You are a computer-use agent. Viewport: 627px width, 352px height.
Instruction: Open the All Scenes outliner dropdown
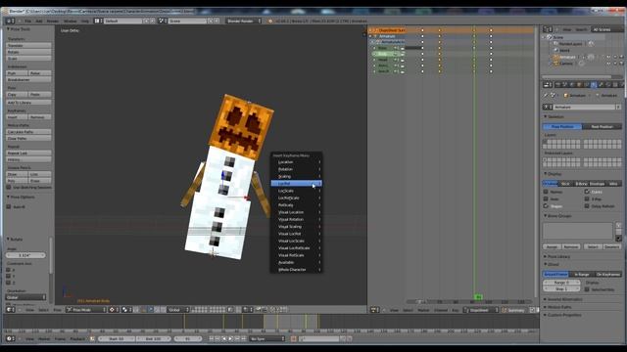click(606, 29)
